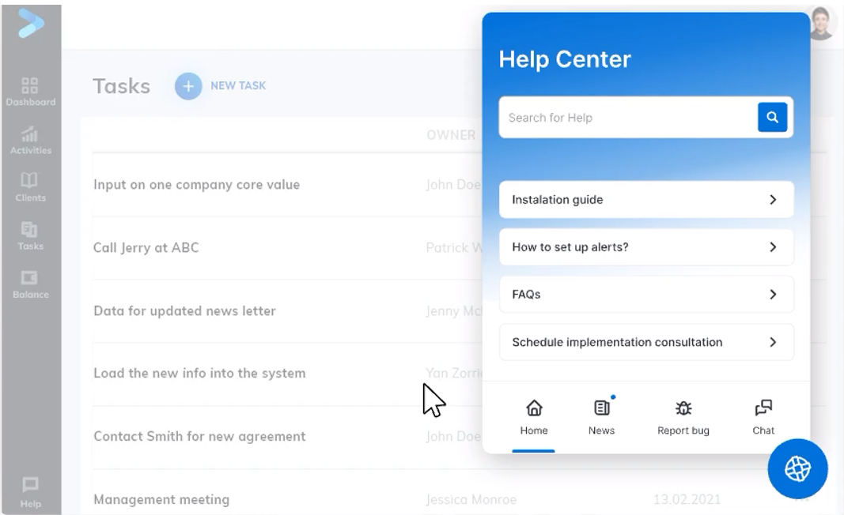Open the Balance sidebar icon
This screenshot has width=844, height=515.
(x=30, y=279)
